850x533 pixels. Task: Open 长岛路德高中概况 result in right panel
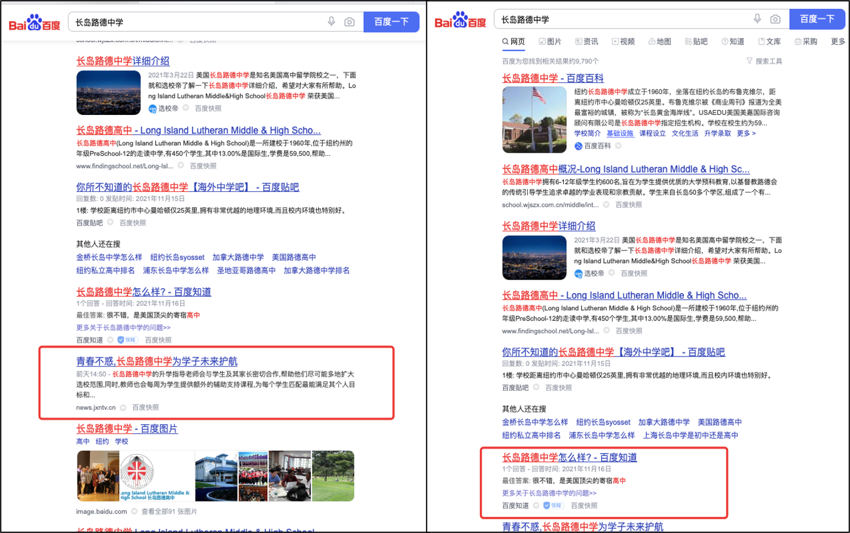[x=626, y=169]
